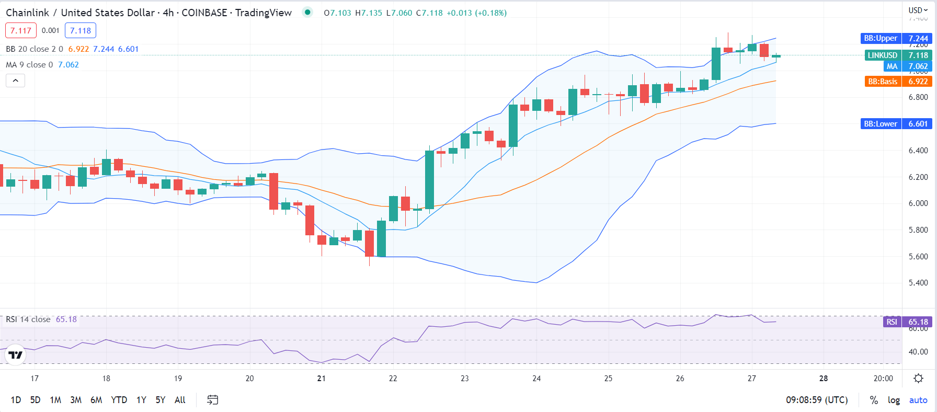Screen dimensions: 937x412
Task: Toggle percent scale mode
Action: (x=874, y=400)
